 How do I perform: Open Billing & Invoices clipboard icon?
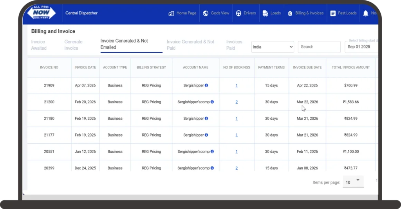(290, 13)
